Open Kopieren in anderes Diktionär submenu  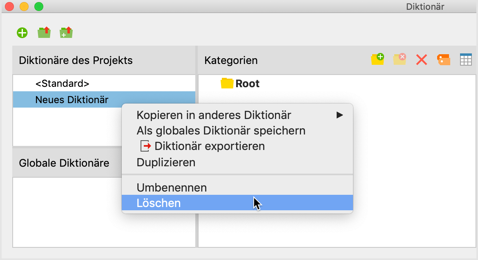click(x=237, y=115)
